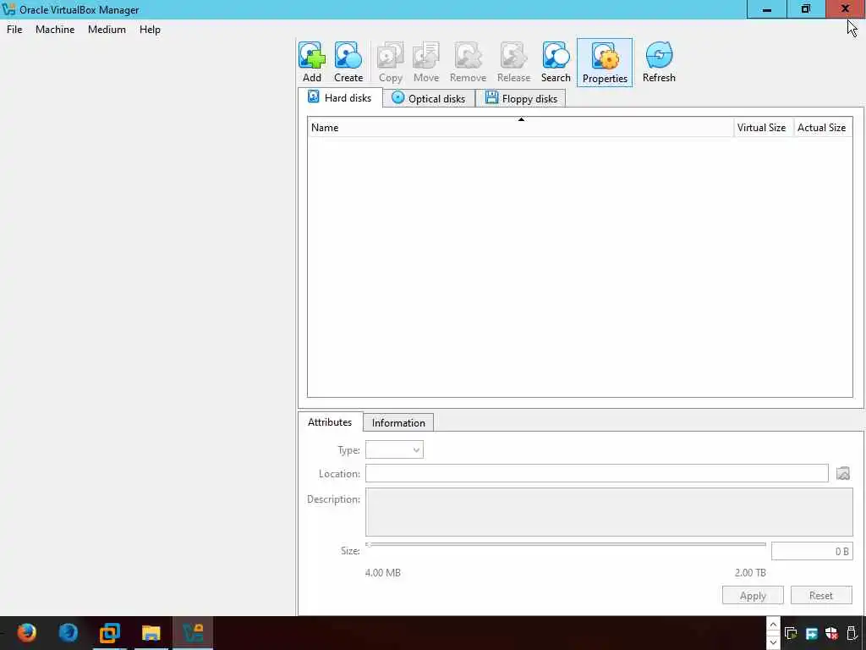Screen dimensions: 866x650
Task: Switch to the Hard disks tab
Action: click(x=340, y=98)
